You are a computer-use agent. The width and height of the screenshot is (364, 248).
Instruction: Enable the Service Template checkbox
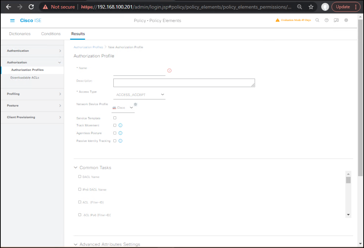[x=115, y=118]
